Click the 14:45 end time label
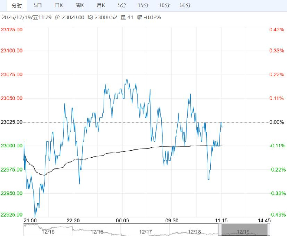Viewport: 287px width, 237px height. click(264, 221)
